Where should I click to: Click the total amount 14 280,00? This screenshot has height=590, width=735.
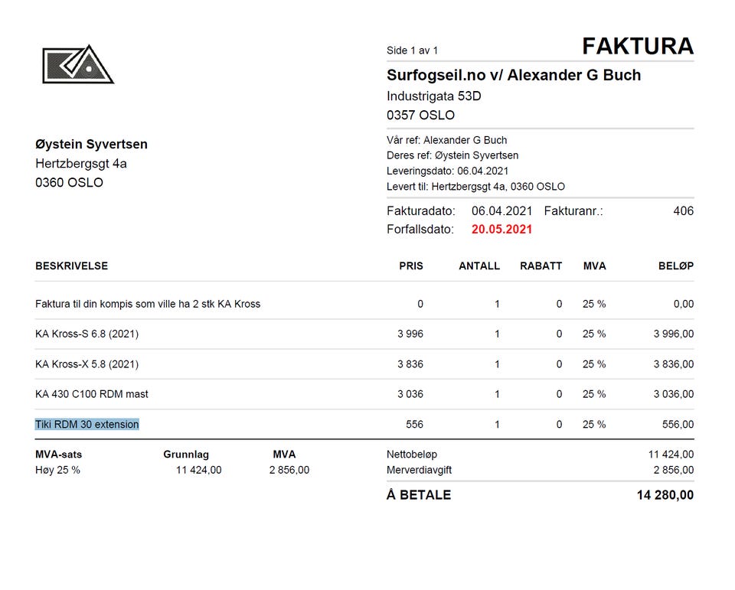pyautogui.click(x=665, y=495)
